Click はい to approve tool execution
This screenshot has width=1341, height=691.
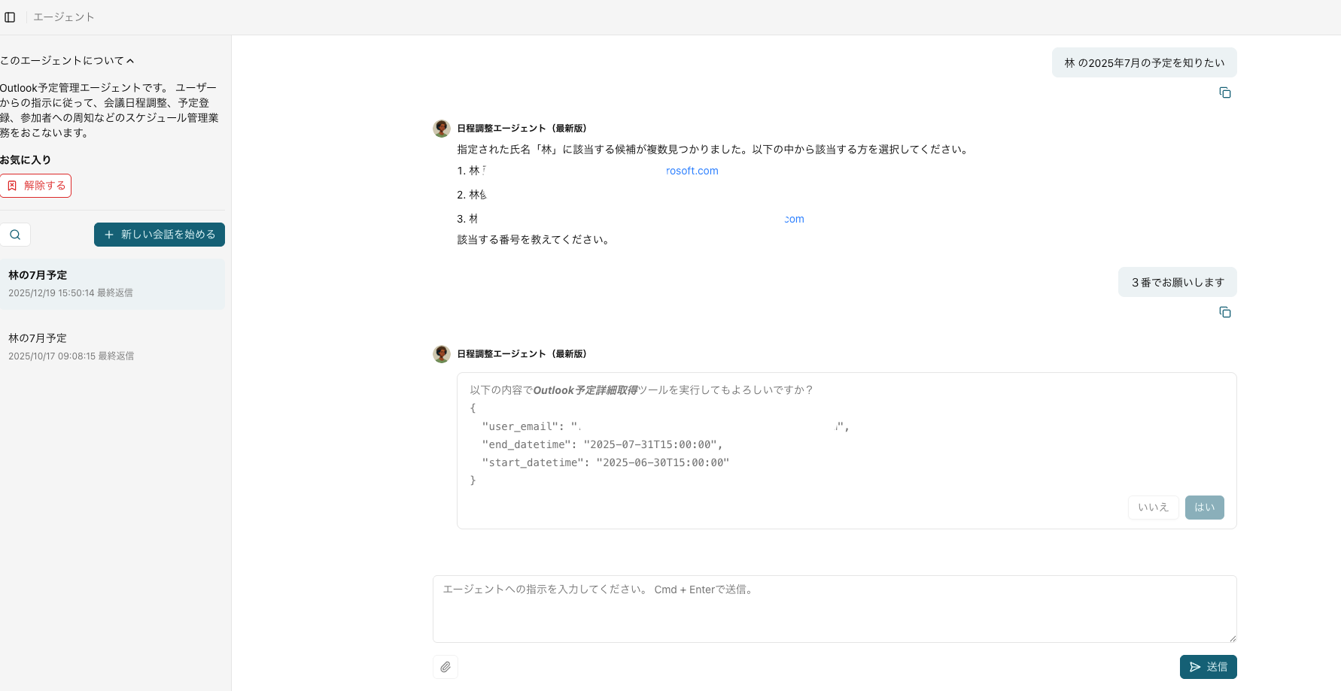coord(1204,508)
